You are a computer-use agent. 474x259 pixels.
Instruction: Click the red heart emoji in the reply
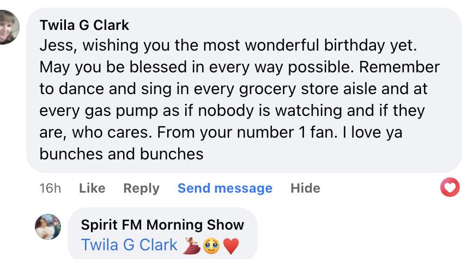pyautogui.click(x=230, y=246)
